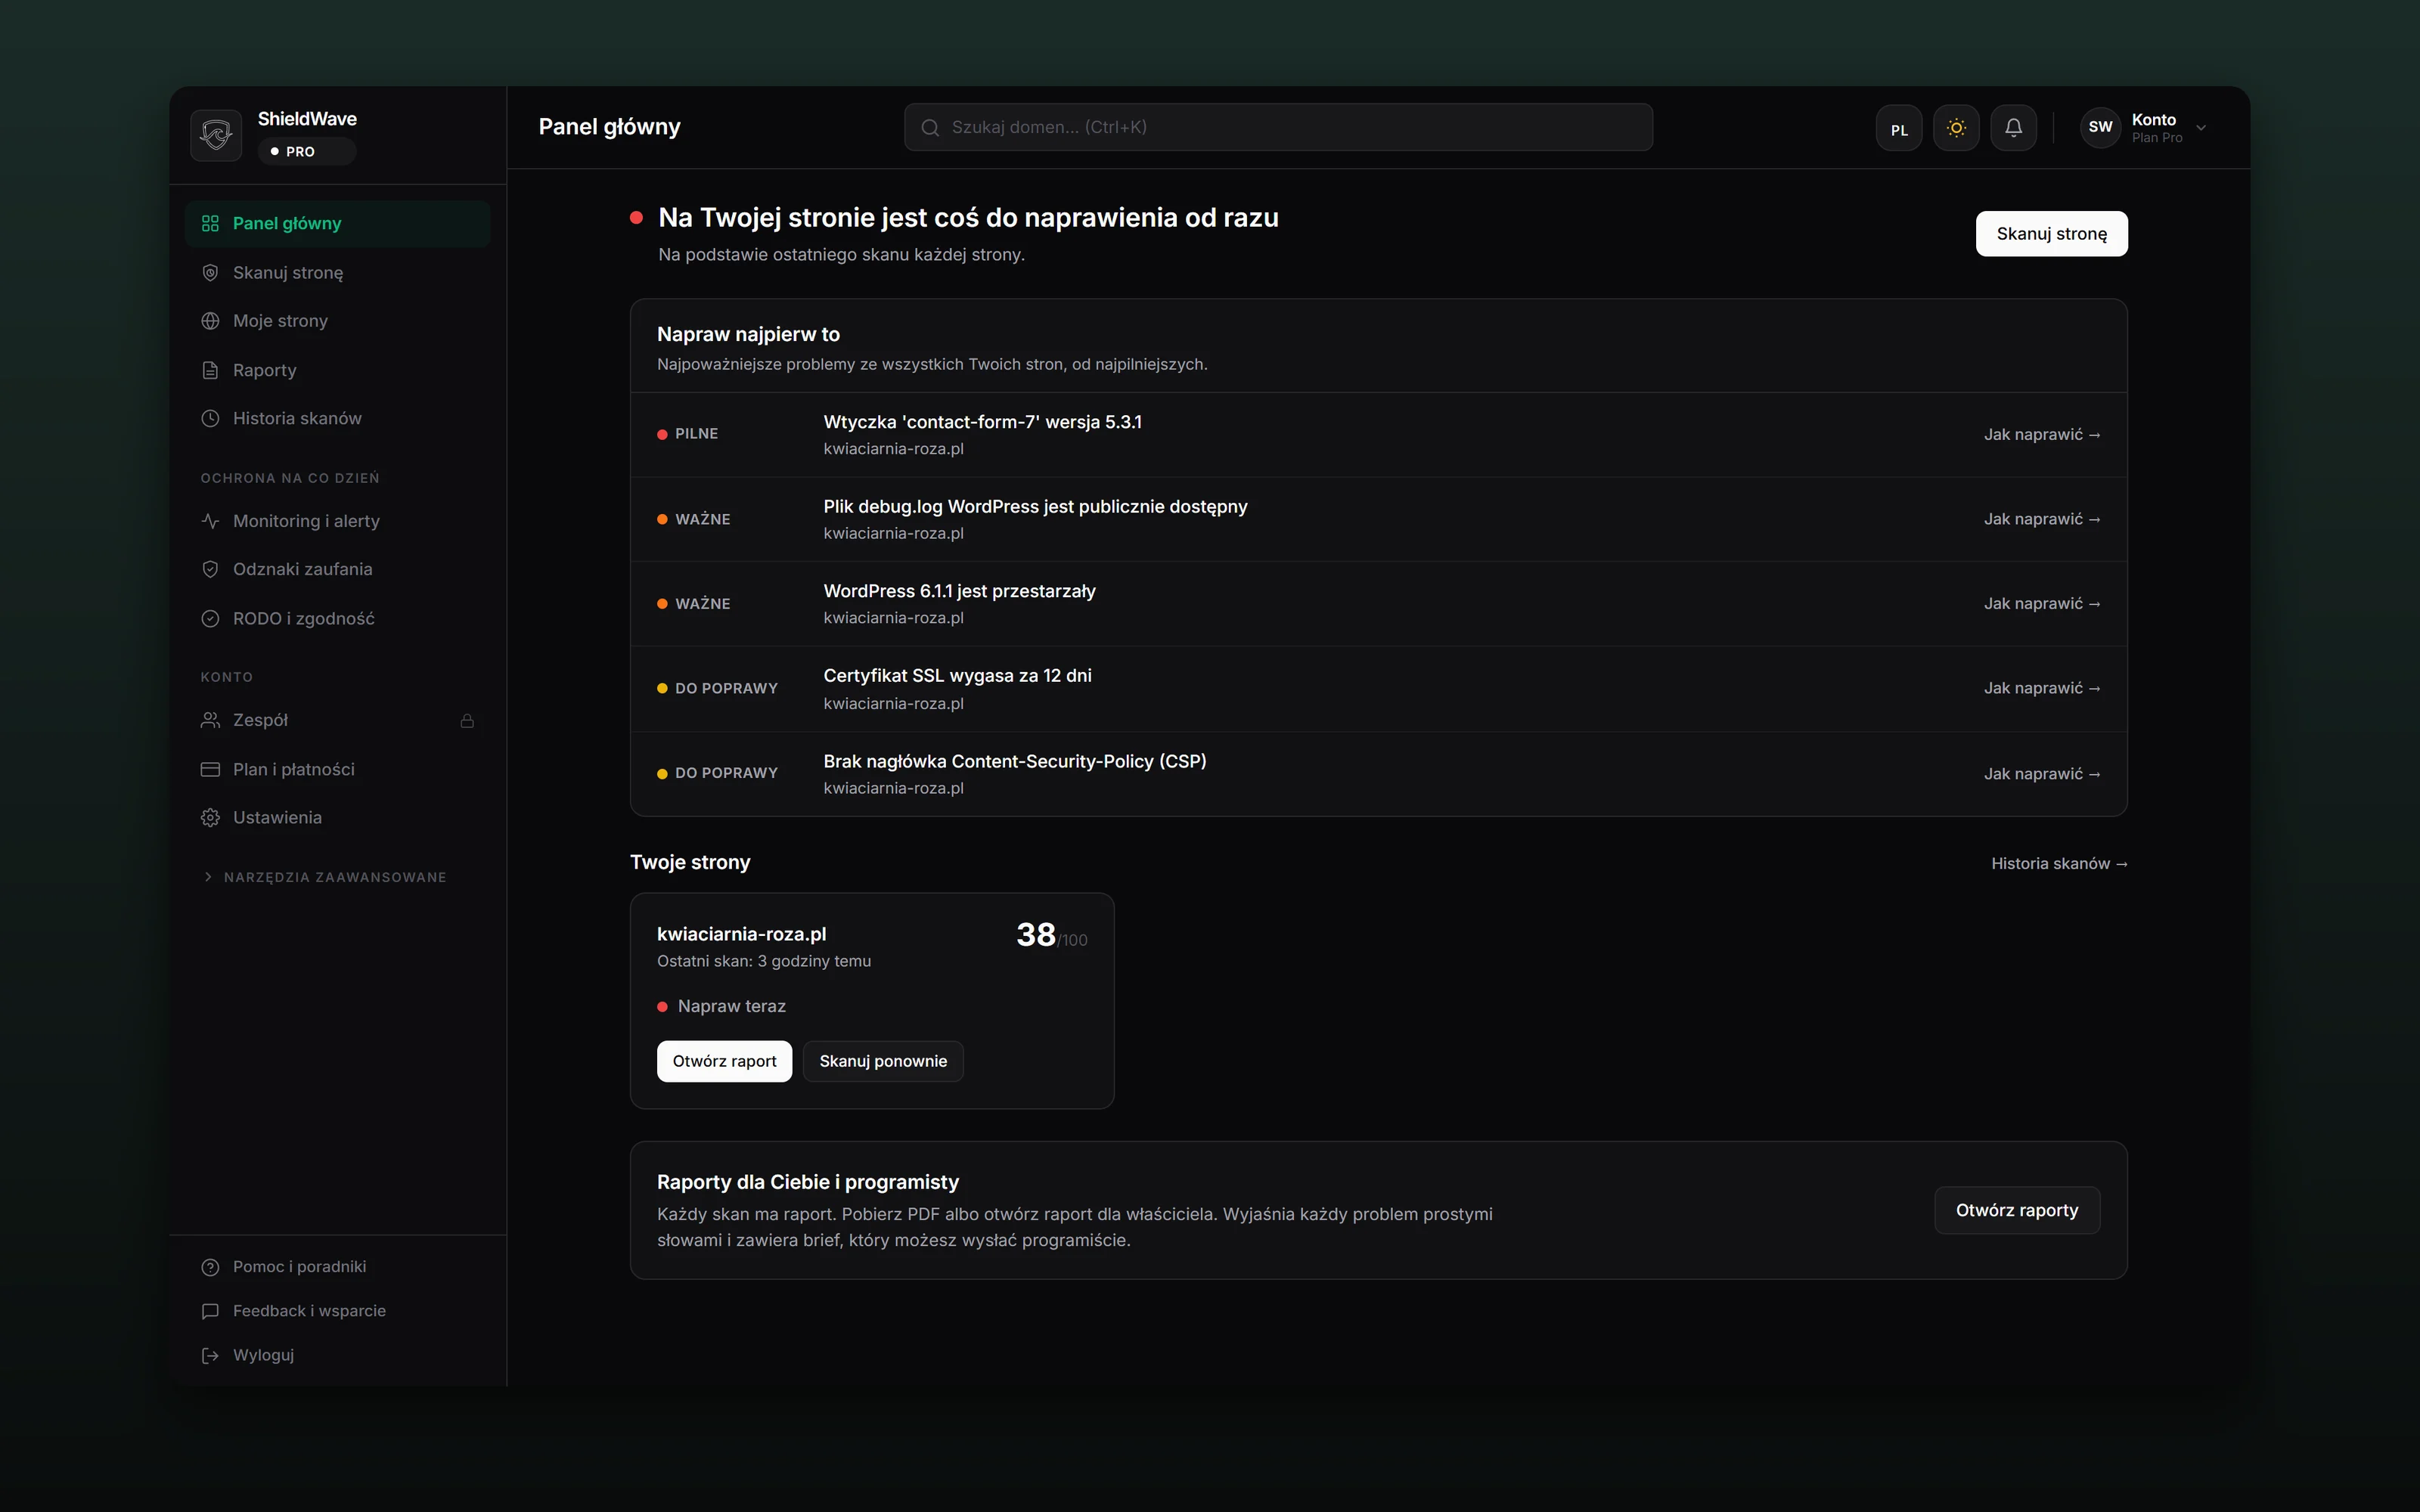
Task: Click the credit card icon beside Plan i płatności
Action: pyautogui.click(x=210, y=769)
